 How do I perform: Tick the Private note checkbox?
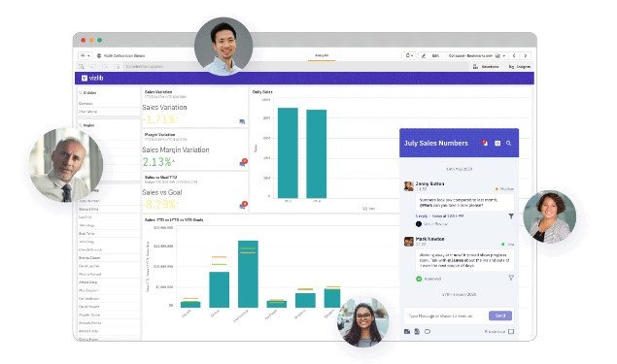click(511, 331)
